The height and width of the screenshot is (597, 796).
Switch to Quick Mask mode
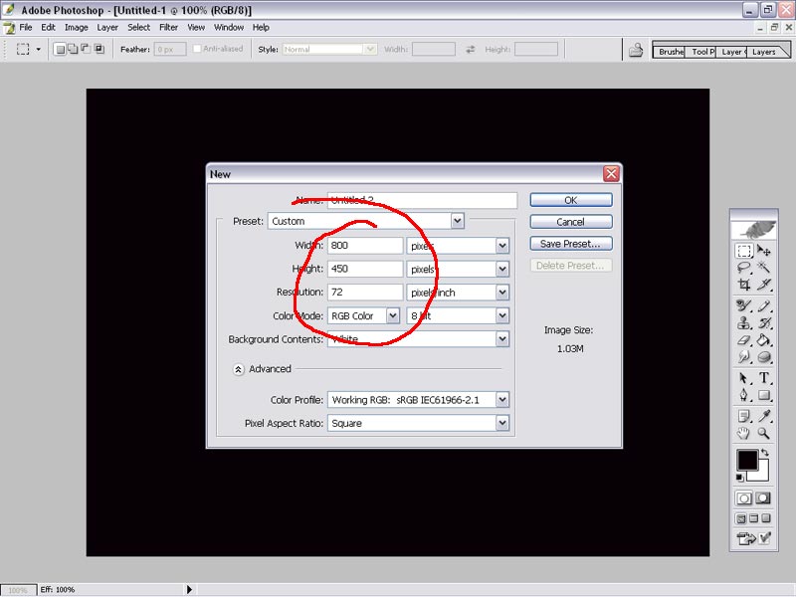click(764, 497)
